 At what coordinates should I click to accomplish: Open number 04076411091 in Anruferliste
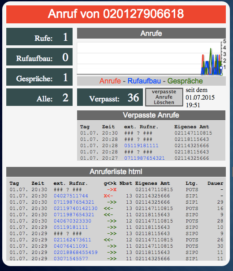[x=71, y=246]
